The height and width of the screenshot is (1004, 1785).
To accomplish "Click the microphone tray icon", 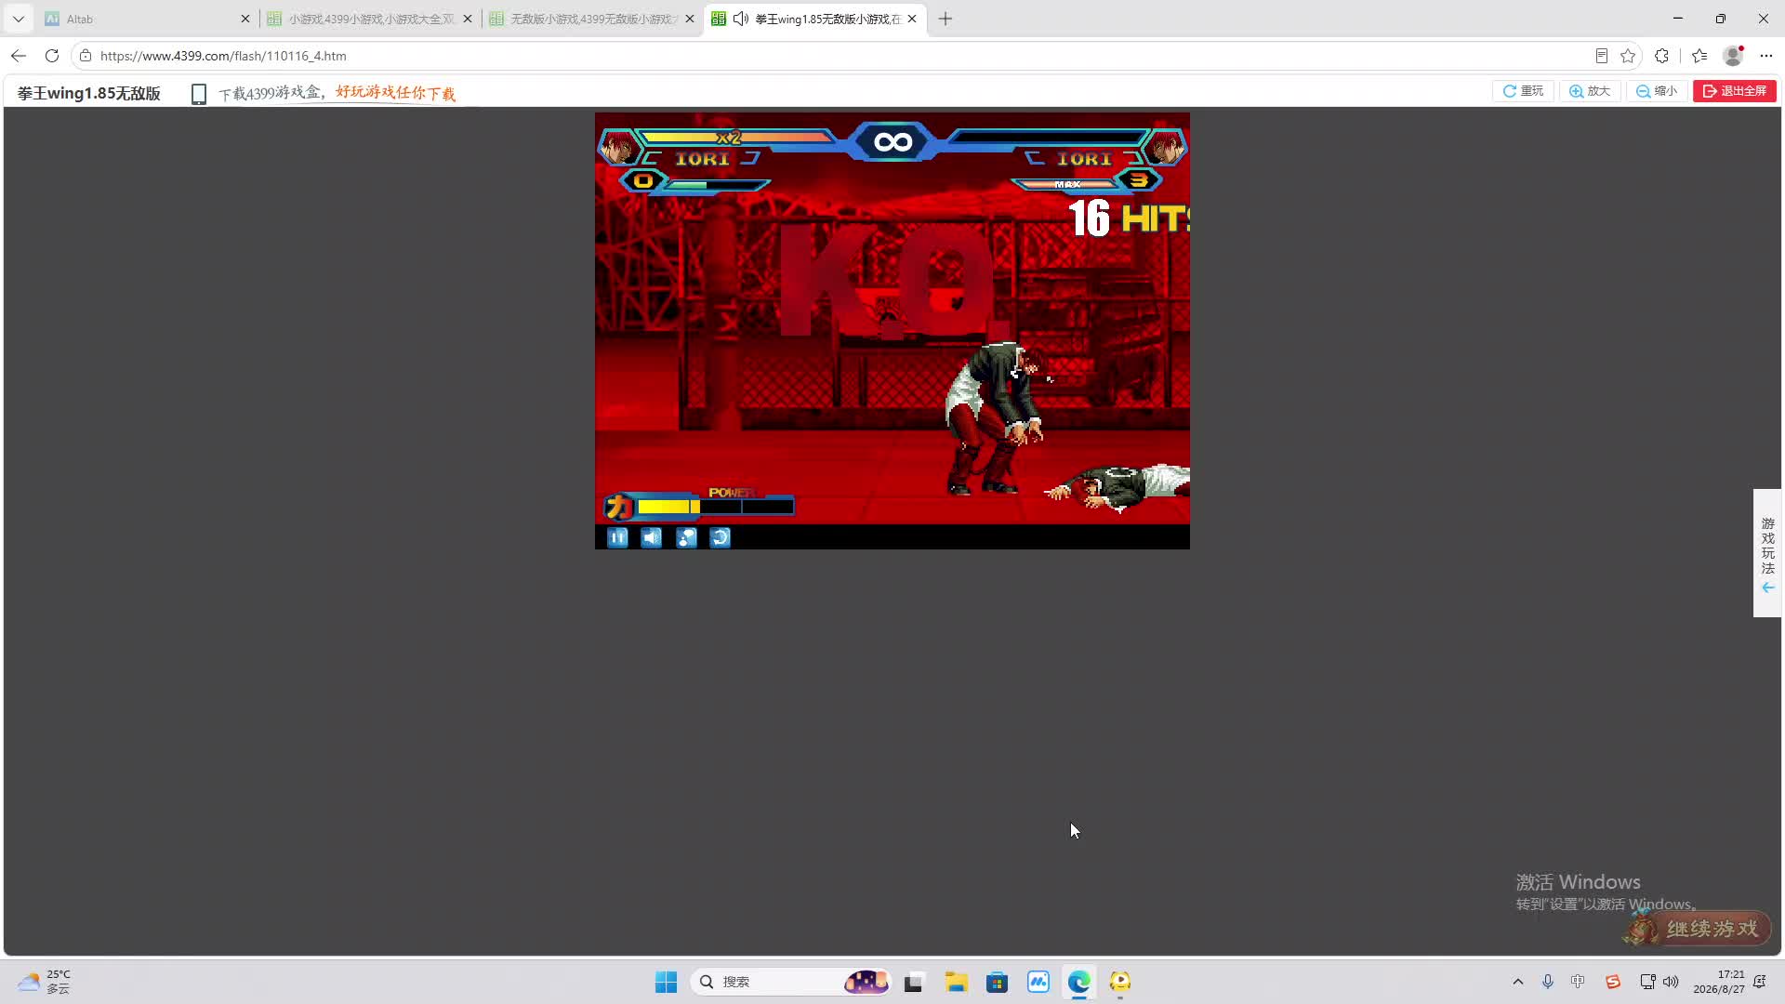I will 1548,982.
